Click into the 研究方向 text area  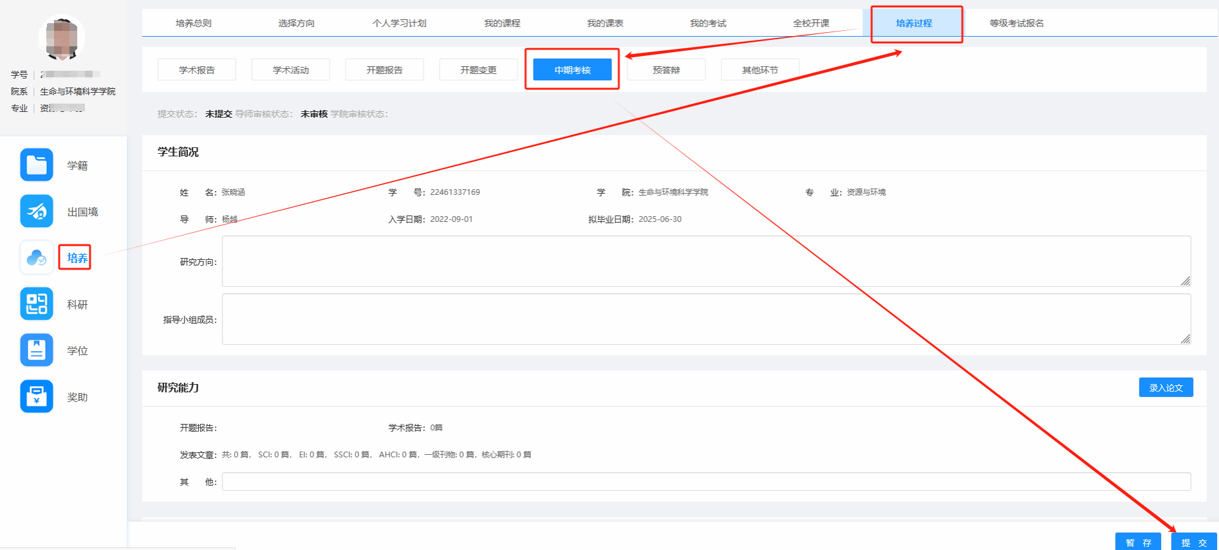click(705, 261)
